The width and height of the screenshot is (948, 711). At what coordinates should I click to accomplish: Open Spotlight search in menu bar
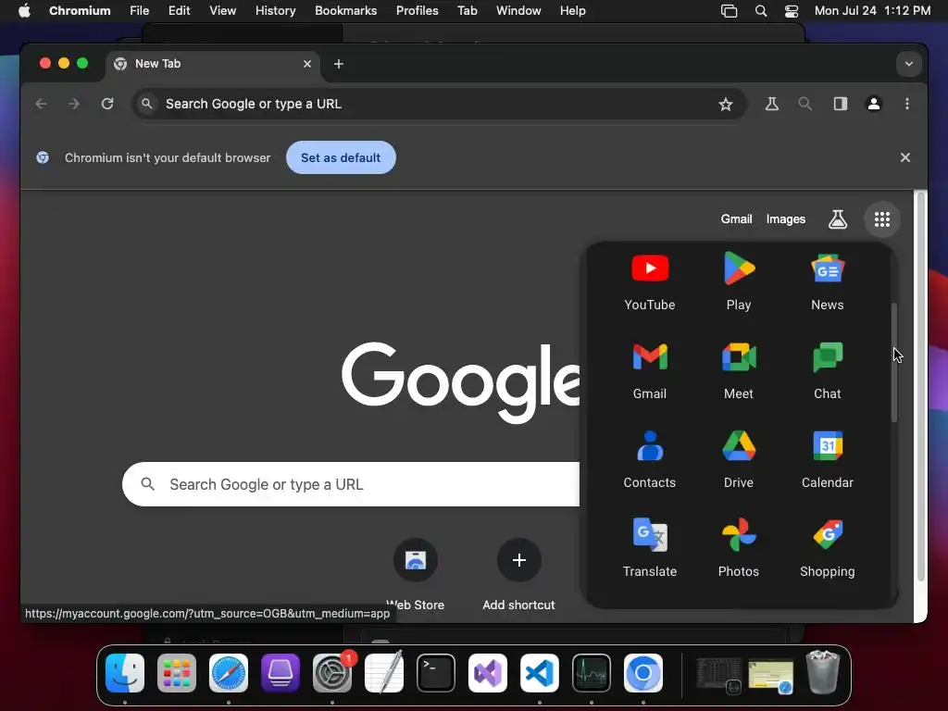pyautogui.click(x=761, y=11)
